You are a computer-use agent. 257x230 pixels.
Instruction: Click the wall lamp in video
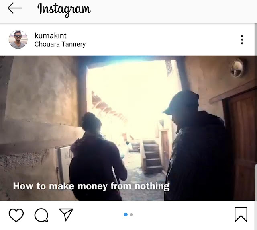pyautogui.click(x=238, y=68)
